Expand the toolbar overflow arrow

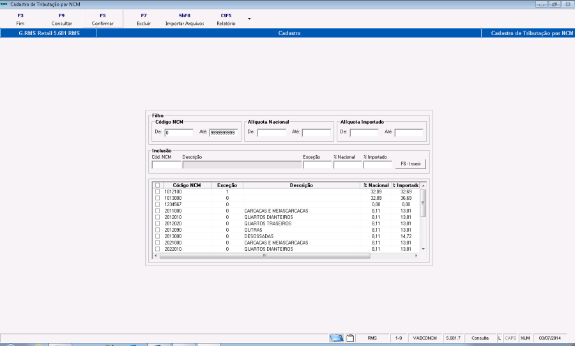249,19
